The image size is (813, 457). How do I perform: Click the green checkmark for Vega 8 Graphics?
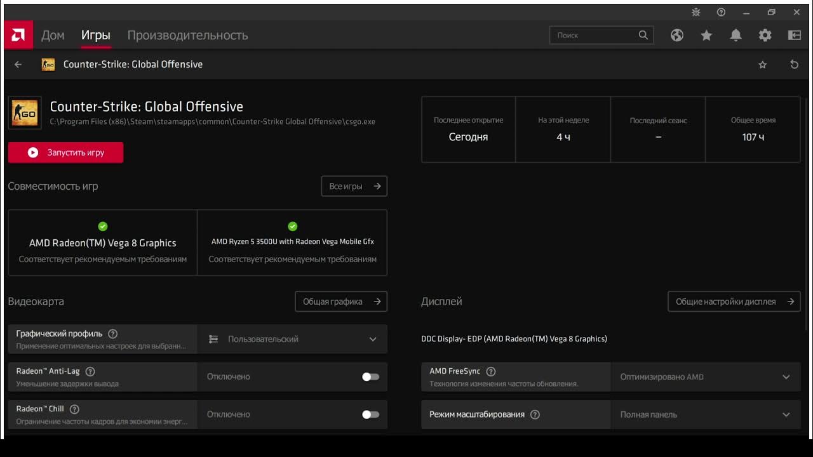[103, 226]
